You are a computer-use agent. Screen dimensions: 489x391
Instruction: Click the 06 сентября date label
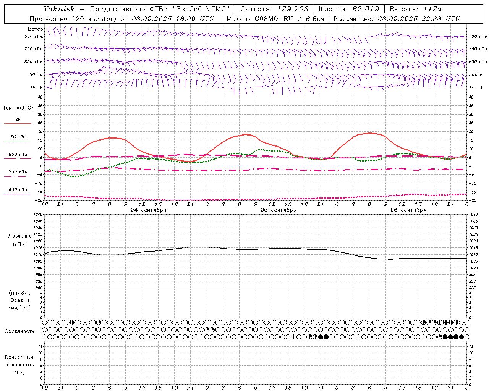408,210
